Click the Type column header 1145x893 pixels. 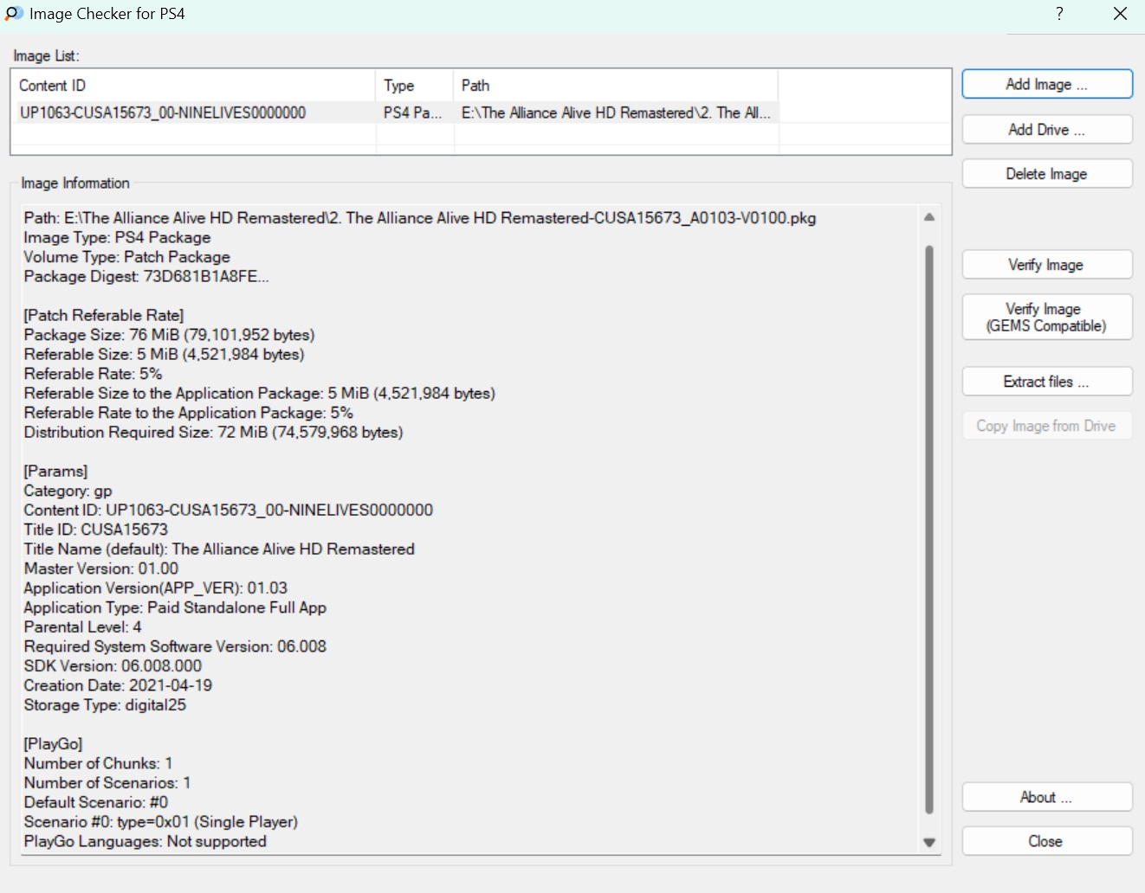(414, 86)
